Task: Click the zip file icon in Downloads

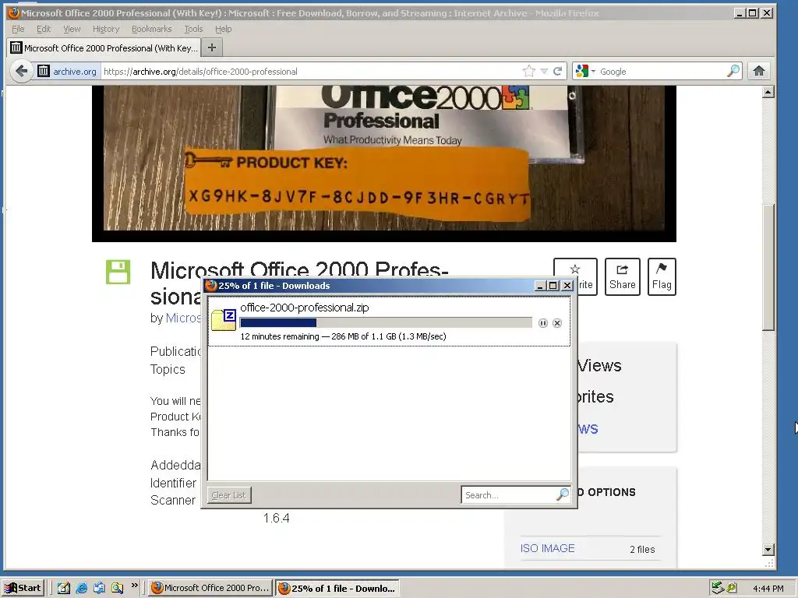Action: pyautogui.click(x=224, y=320)
